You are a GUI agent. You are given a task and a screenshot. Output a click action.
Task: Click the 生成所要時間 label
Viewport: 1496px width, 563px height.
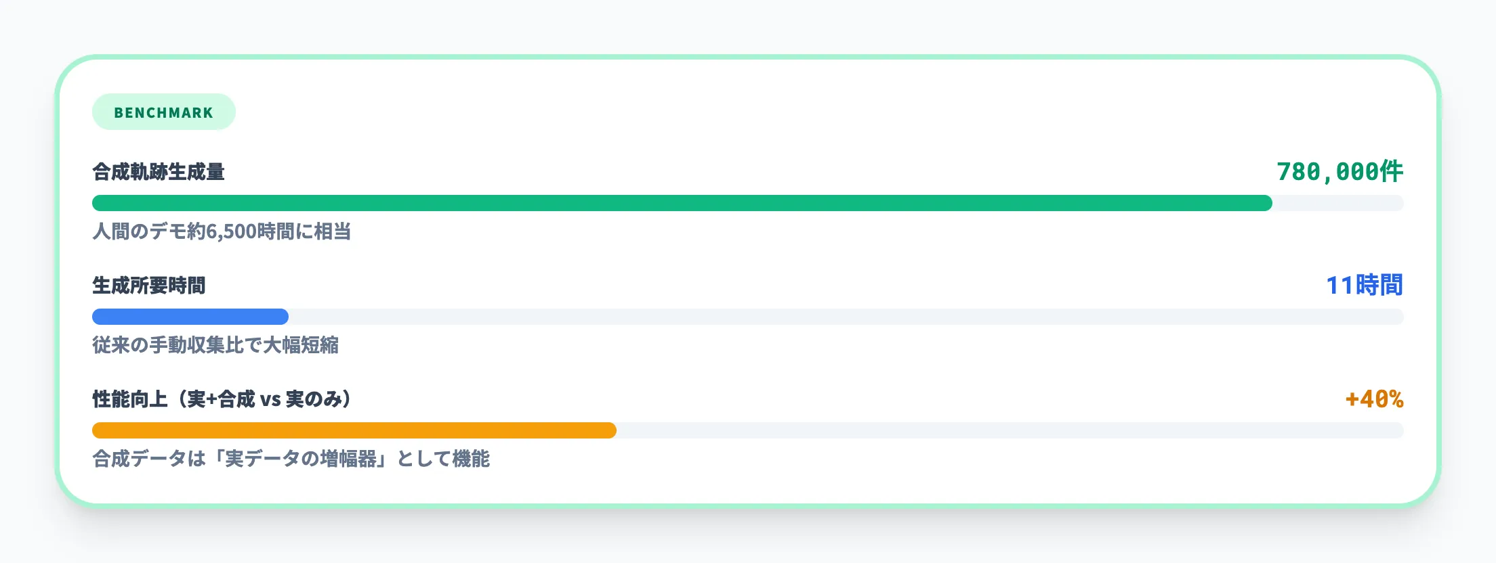(x=149, y=286)
